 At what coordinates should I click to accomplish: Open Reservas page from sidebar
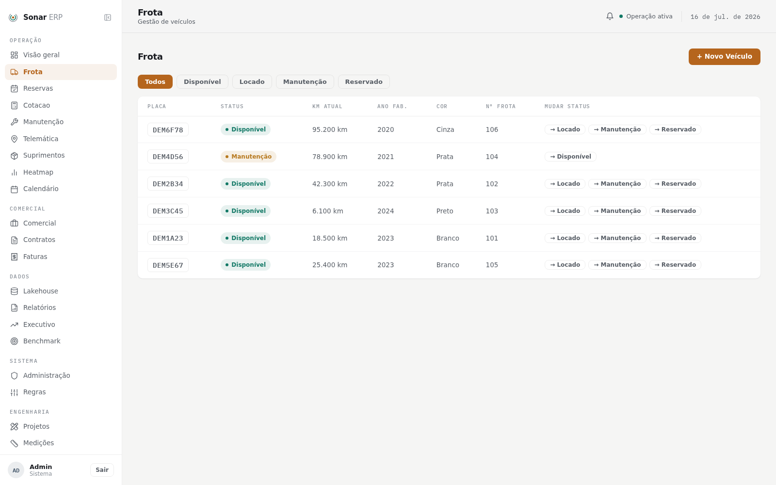[x=61, y=88]
